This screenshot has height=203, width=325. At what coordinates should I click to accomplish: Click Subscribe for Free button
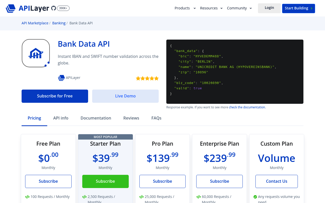click(x=55, y=96)
